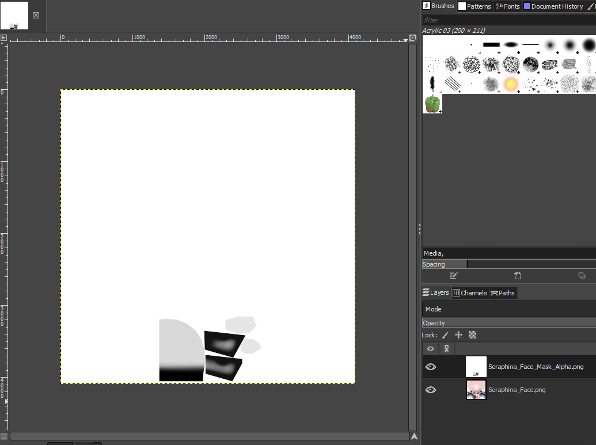596x445 pixels.
Task: Click the zoom magnifier icon at ruler corner
Action: pyautogui.click(x=412, y=39)
